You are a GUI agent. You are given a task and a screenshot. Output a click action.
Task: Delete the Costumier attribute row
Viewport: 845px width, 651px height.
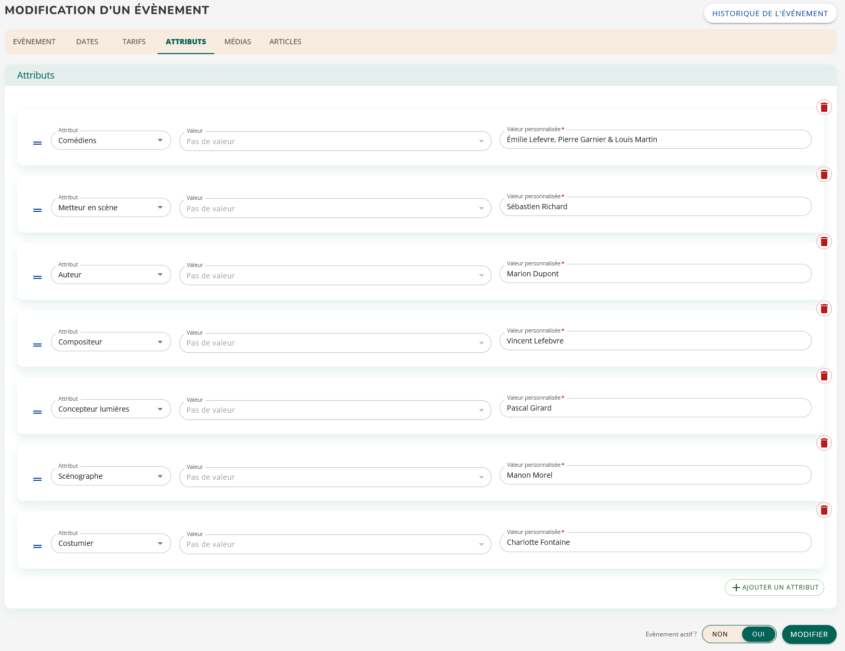[x=824, y=510]
